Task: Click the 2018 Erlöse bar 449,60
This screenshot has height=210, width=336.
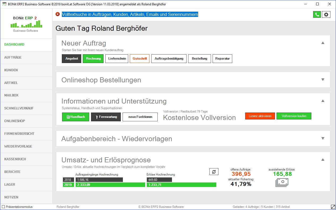Action: [x=159, y=180]
